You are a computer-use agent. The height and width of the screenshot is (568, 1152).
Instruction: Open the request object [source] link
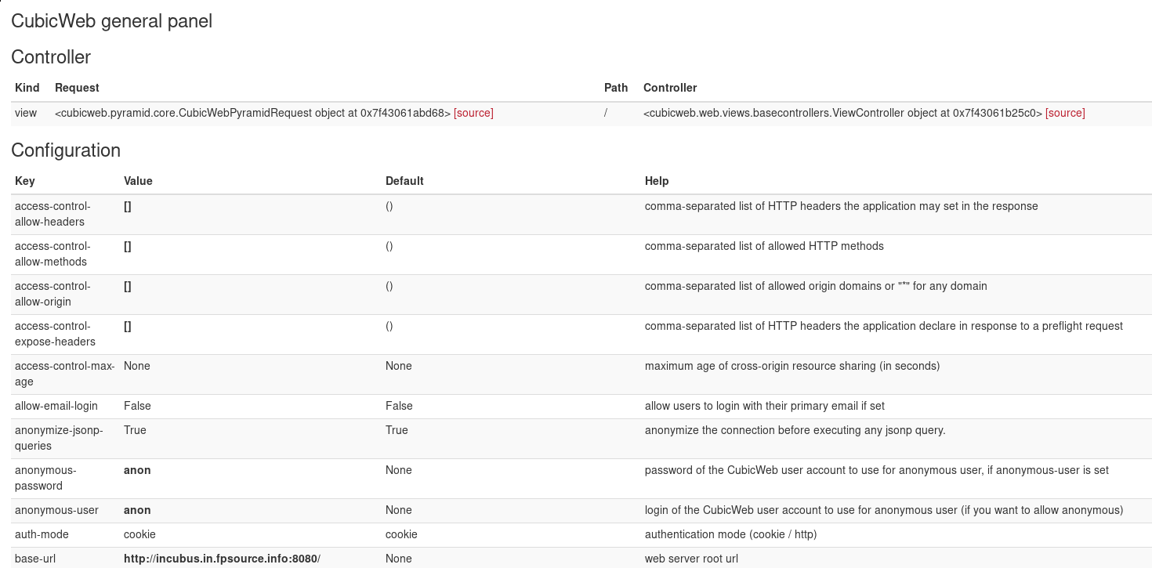[x=473, y=113]
